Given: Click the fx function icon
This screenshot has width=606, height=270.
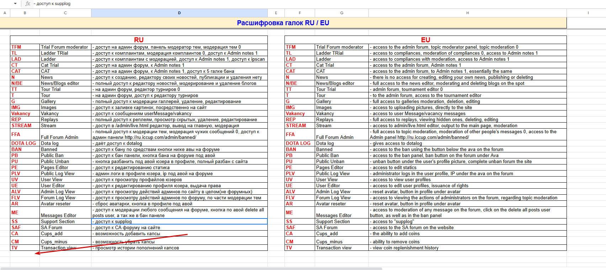Looking at the screenshot, I should click(x=28, y=4).
